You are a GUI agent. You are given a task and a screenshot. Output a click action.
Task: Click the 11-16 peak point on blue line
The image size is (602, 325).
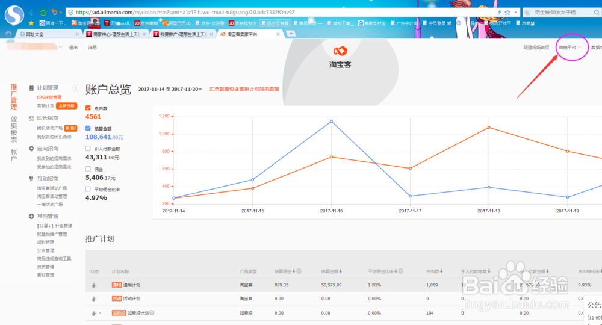click(x=331, y=121)
